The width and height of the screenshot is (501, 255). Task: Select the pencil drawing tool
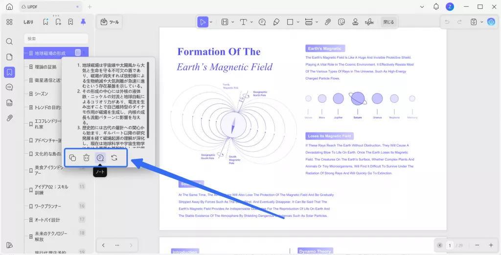click(x=276, y=22)
